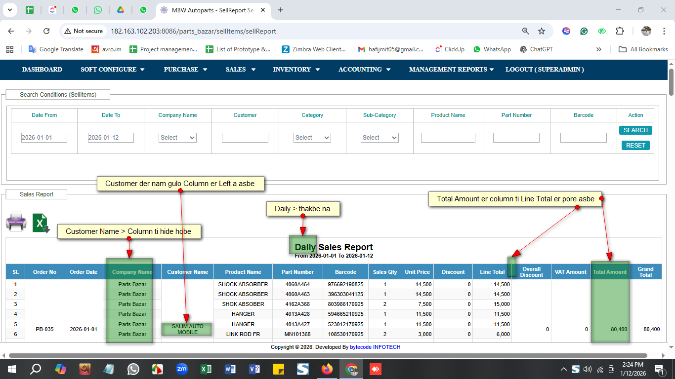The height and width of the screenshot is (379, 675).
Task: Click the printer icon above the sales report
Action: point(16,222)
